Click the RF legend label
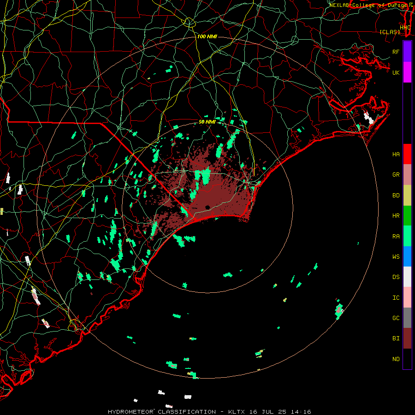 click(396, 52)
